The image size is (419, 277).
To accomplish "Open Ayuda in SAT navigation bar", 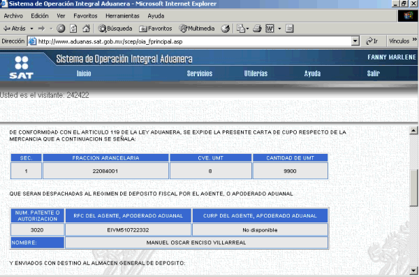I will (312, 73).
